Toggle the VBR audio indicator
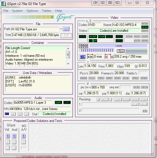This screenshot has width=157, height=158. [67, 103]
